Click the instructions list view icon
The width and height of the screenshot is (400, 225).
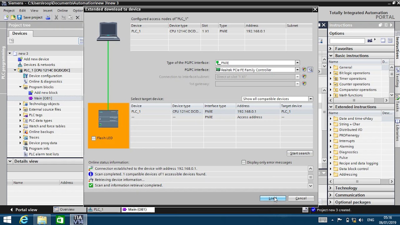coord(390,41)
